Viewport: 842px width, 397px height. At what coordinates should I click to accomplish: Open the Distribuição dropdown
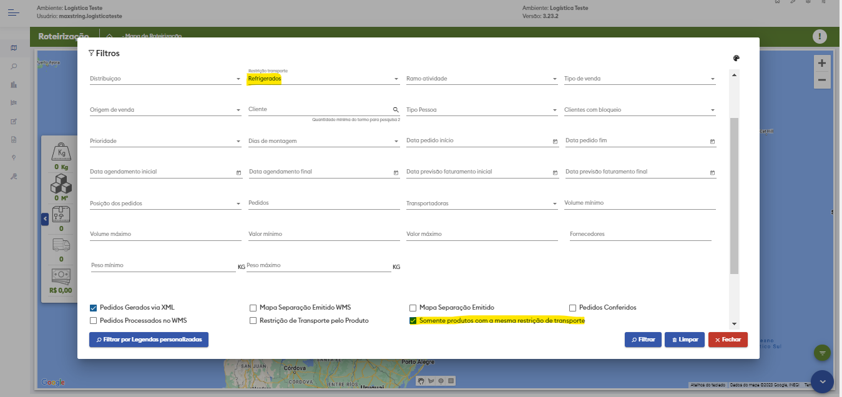coord(238,79)
